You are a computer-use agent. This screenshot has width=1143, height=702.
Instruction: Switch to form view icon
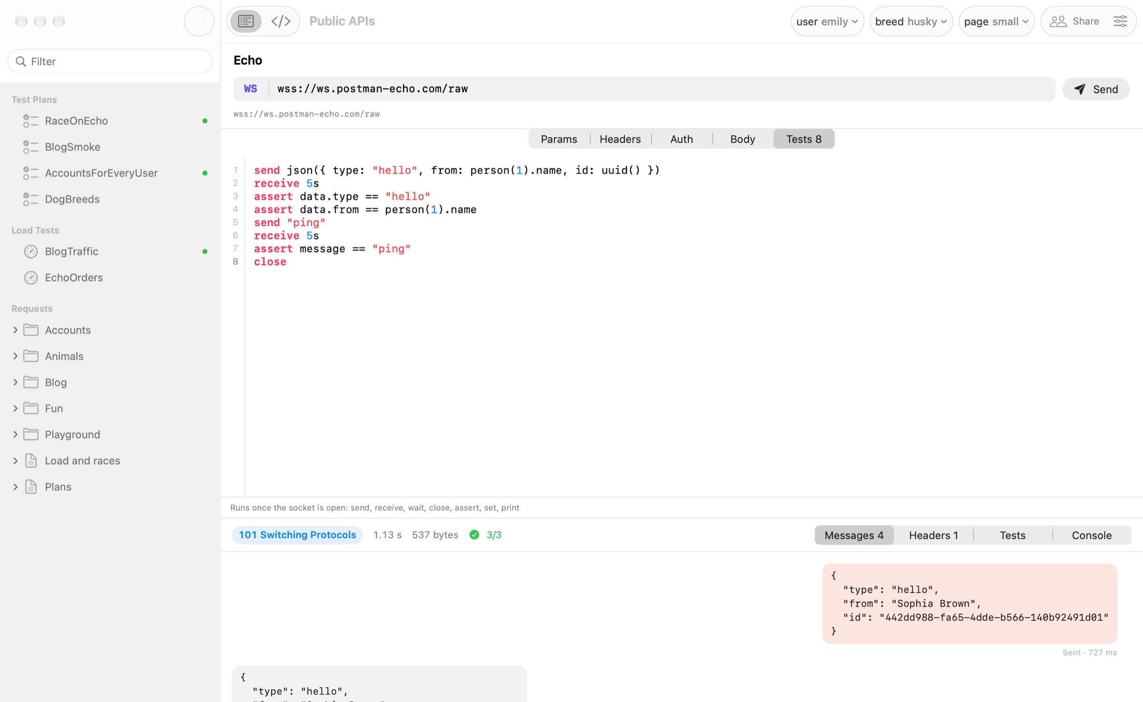(x=246, y=21)
